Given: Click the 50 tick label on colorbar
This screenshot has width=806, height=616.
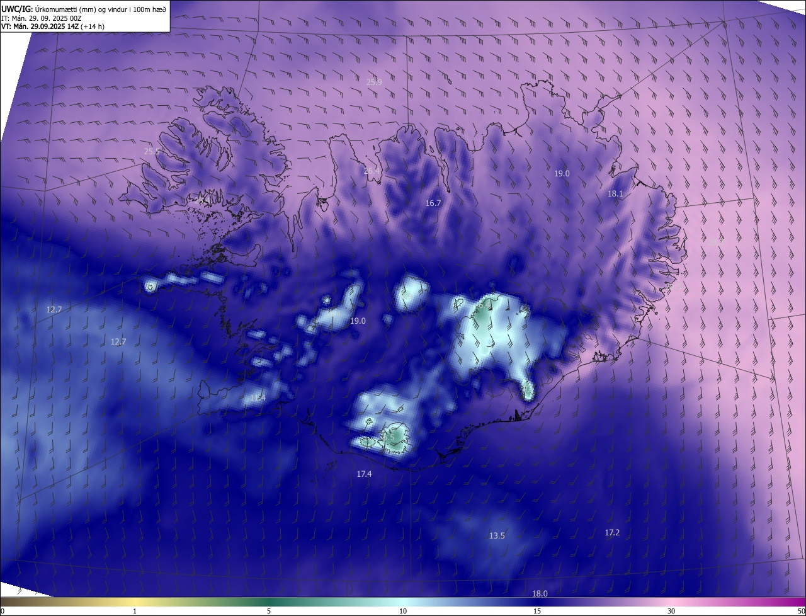Looking at the screenshot, I should click(x=801, y=611).
